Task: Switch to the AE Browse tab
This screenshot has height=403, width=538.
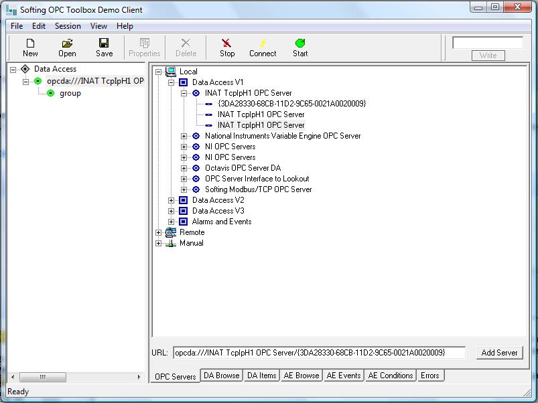Action: click(x=301, y=376)
